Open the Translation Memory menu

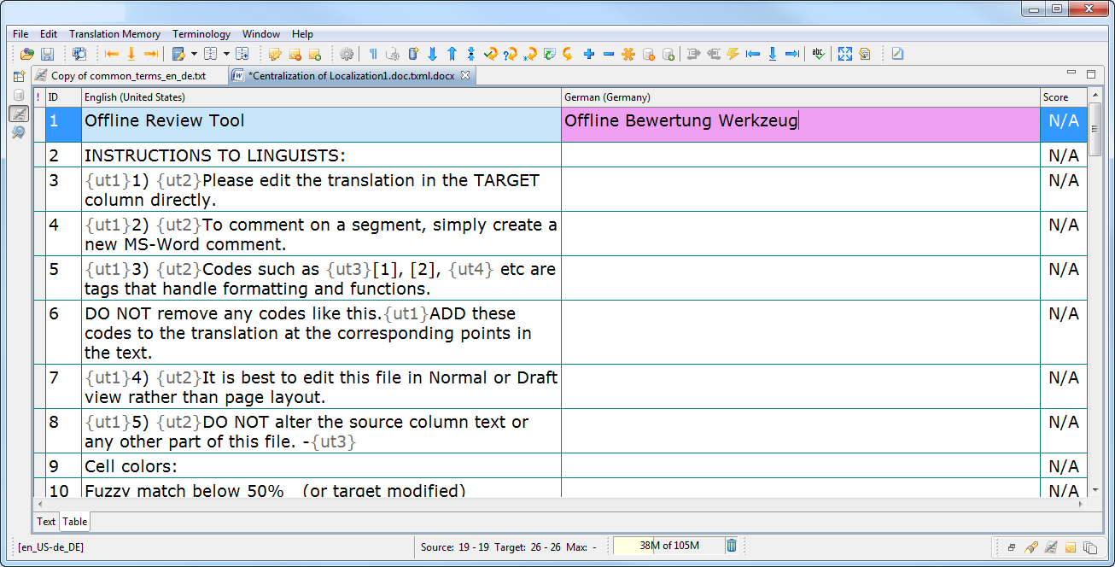[x=114, y=34]
